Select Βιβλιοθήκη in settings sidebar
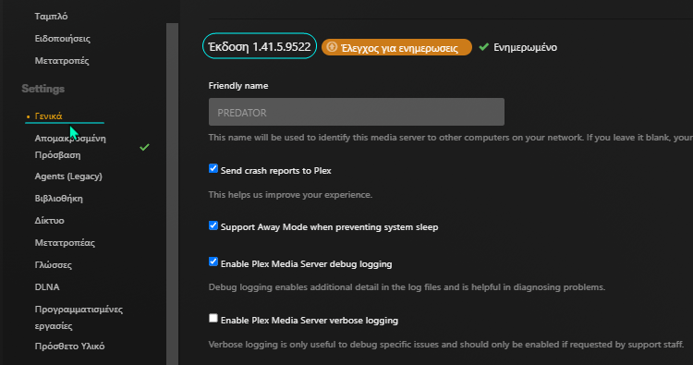Image resolution: width=693 pixels, height=365 pixels. tap(59, 199)
